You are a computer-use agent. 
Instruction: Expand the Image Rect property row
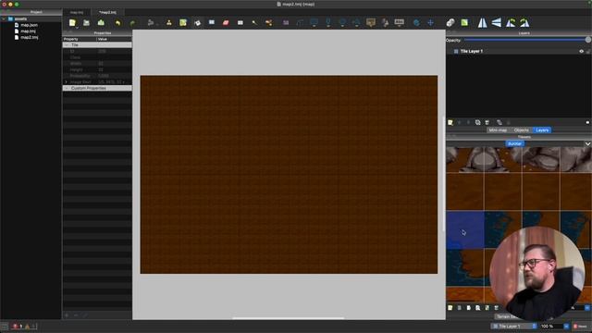pos(67,82)
